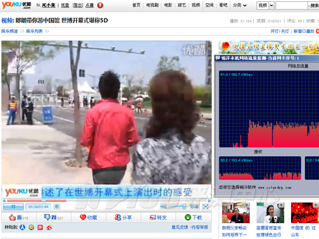Click the 标清 quality selector

194,206
